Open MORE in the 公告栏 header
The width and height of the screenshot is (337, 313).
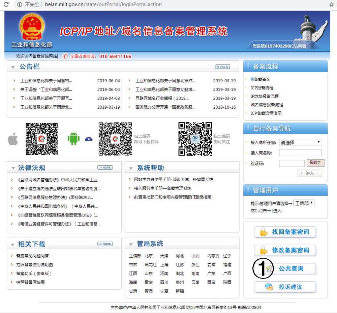[x=222, y=67]
